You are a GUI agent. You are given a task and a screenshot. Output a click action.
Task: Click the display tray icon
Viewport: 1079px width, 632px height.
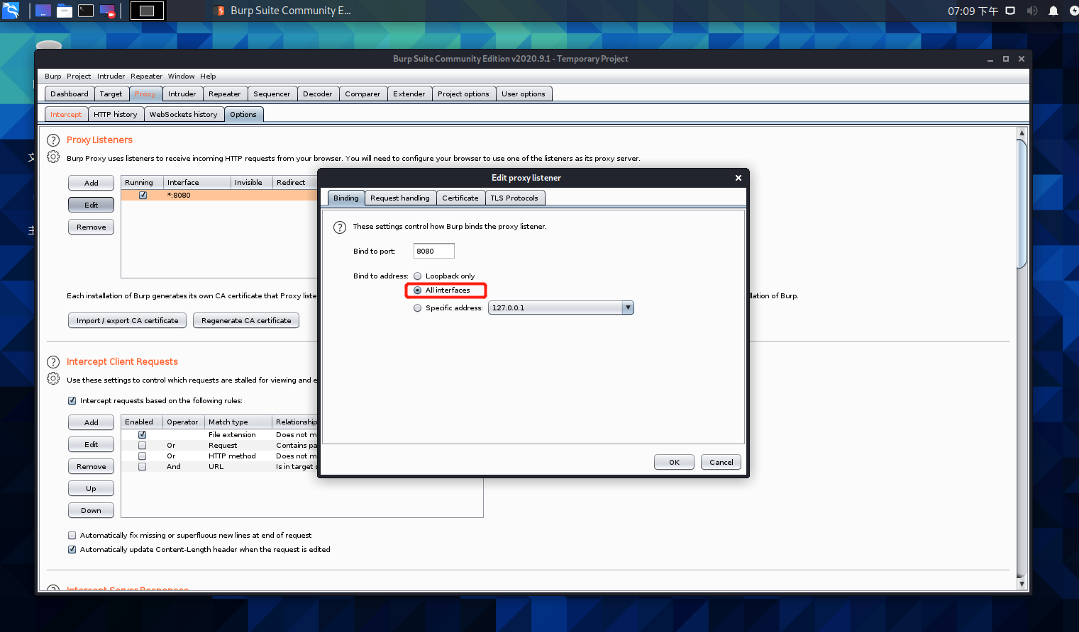pos(1010,11)
